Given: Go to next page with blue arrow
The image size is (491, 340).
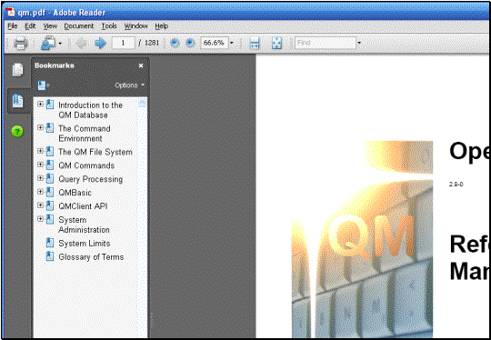Looking at the screenshot, I should (100, 43).
